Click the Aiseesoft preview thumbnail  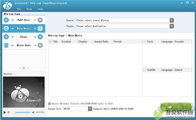[x=24, y=92]
